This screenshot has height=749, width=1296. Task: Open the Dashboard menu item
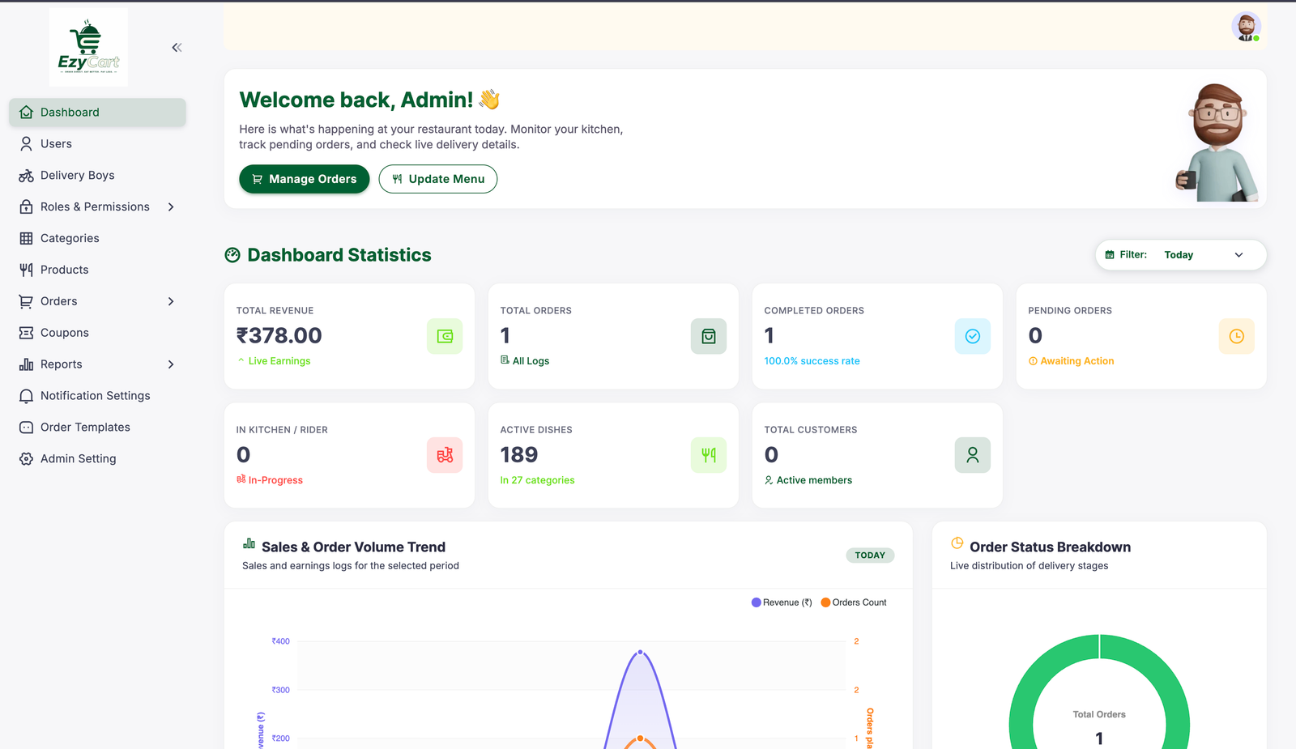98,113
